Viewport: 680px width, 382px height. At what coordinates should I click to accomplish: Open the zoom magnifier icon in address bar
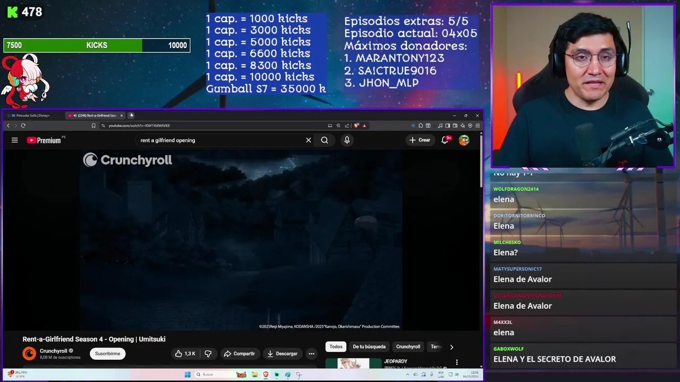click(x=338, y=126)
